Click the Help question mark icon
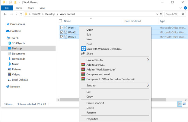The width and height of the screenshot is (188, 122). (x=185, y=8)
